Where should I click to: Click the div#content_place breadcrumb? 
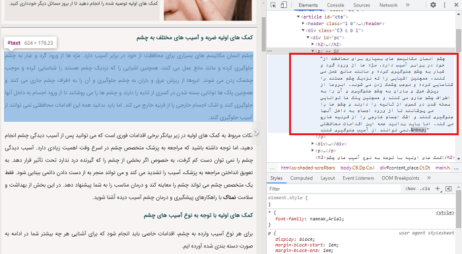pyautogui.click(x=405, y=168)
